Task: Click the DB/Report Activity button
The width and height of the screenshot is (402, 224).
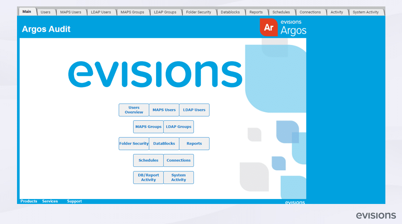Action: (149, 177)
